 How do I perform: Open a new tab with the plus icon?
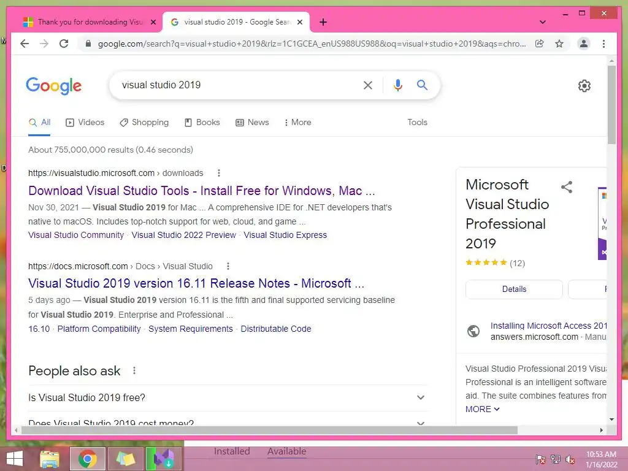click(323, 22)
